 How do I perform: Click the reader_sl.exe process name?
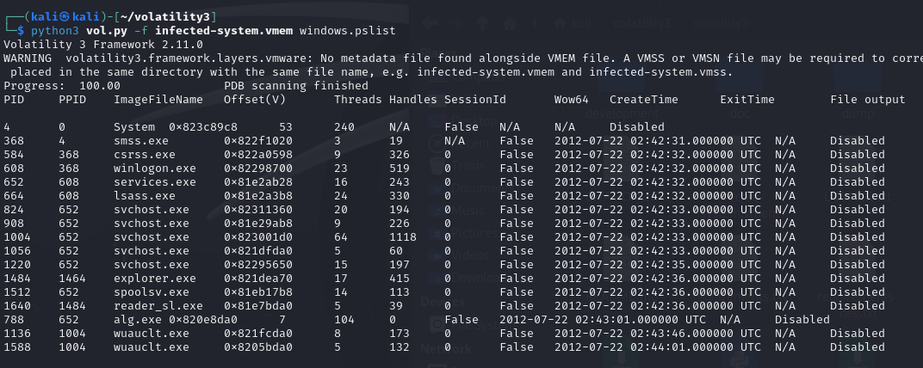(158, 306)
